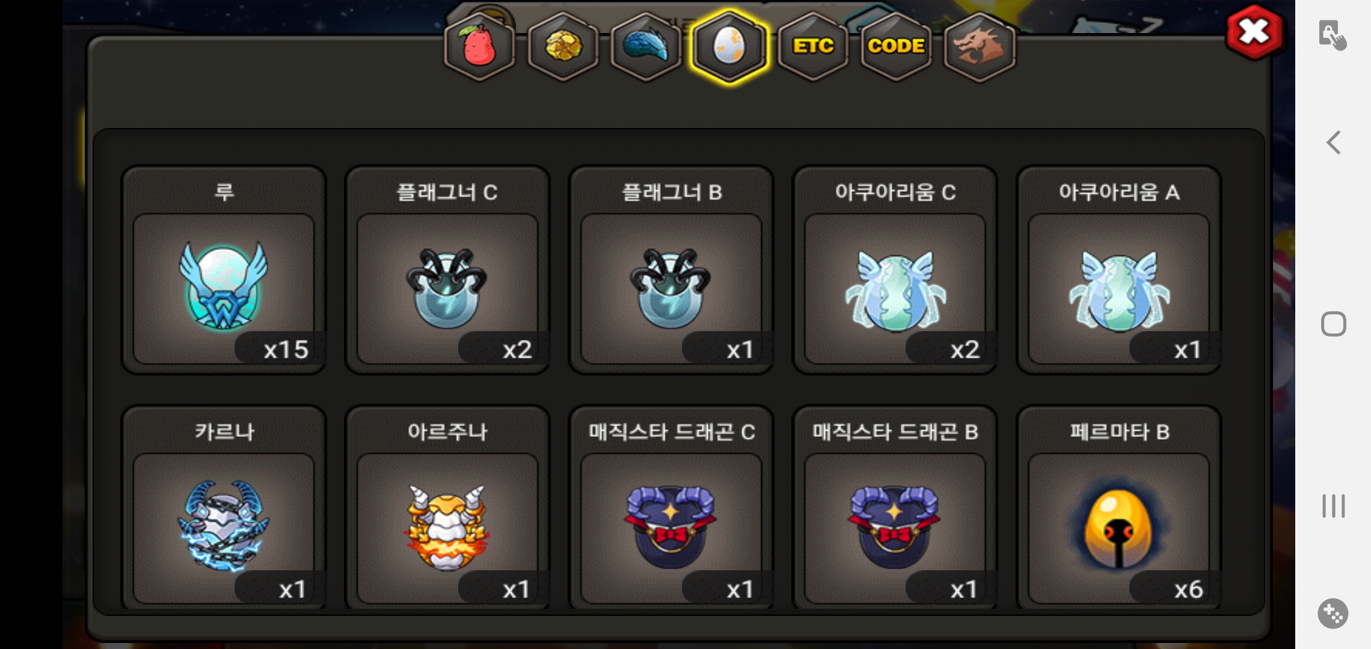Select the highlighted egg tab
The image size is (1371, 649).
729,46
